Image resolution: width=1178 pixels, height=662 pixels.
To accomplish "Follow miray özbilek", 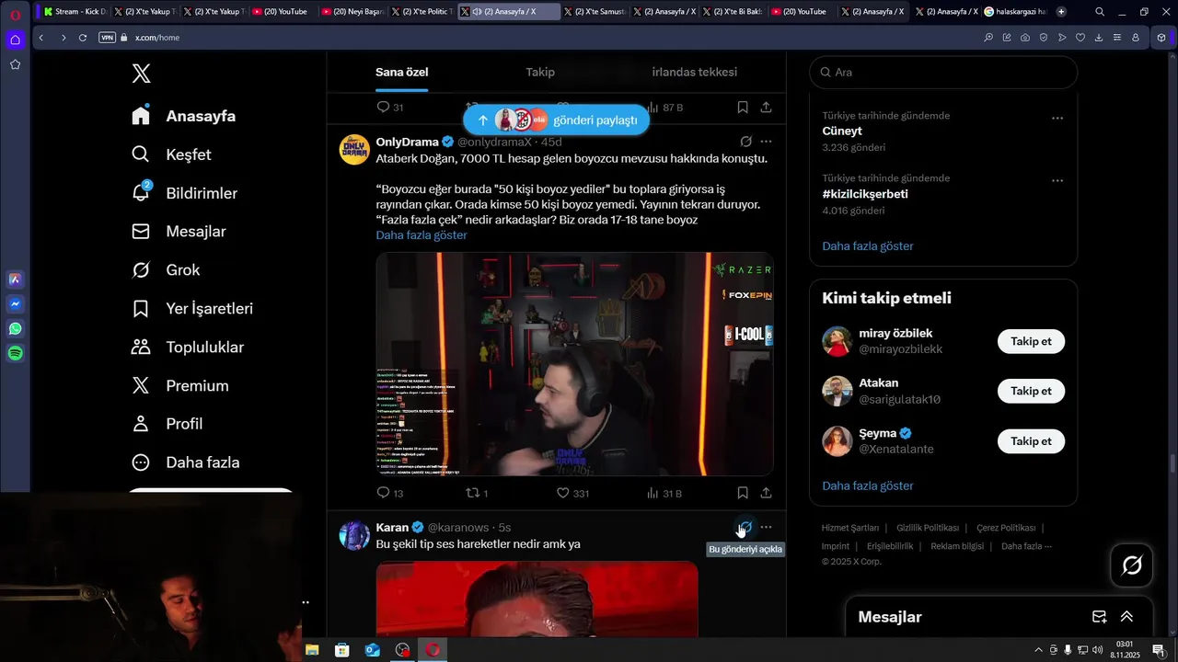I will point(1031,341).
